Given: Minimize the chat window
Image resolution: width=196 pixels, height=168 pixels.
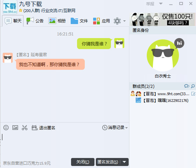Looking at the screenshot, I should click(x=171, y=4).
